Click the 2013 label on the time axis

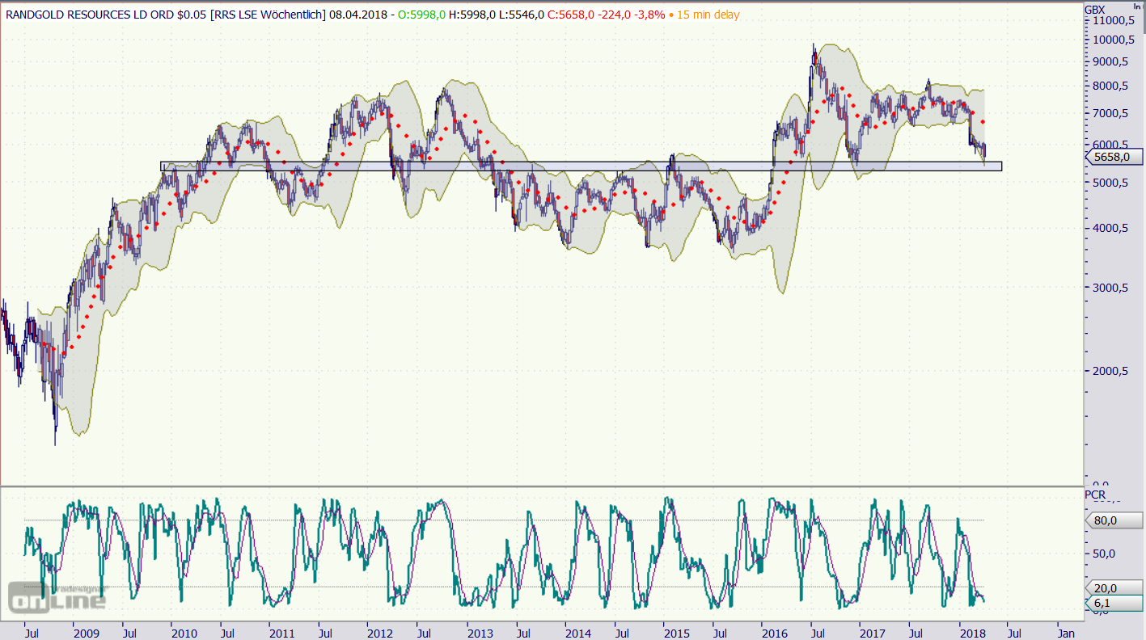480,634
